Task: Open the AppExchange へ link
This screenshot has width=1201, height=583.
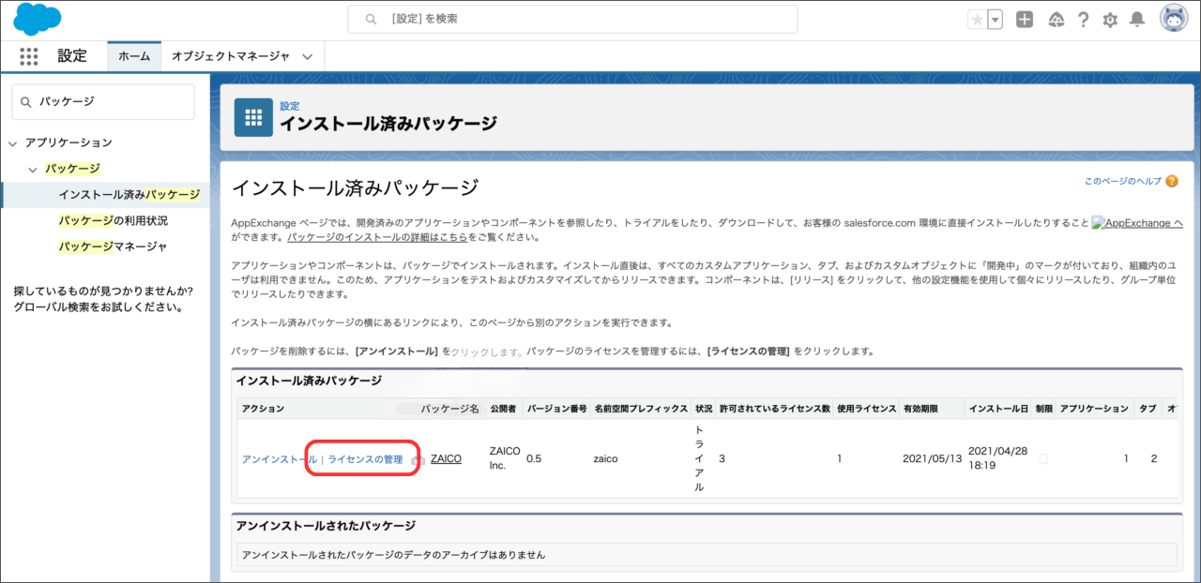Action: [1137, 223]
